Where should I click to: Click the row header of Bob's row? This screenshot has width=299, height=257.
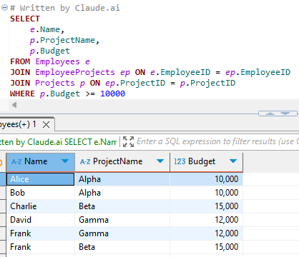[x=3, y=193]
